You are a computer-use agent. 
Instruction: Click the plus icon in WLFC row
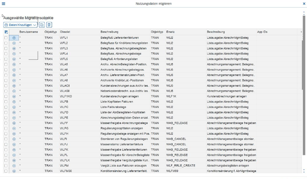coord(14,107)
